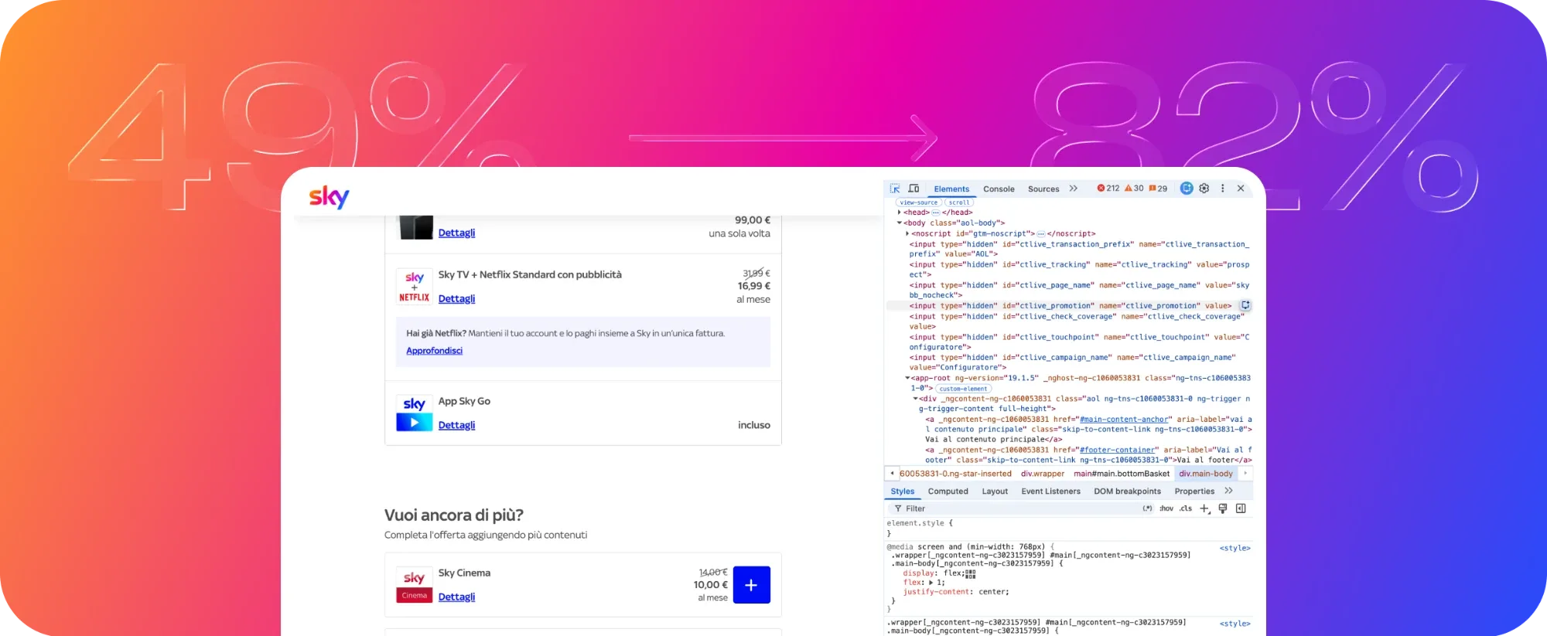Expand the flex shorthand property triangle
Image resolution: width=1547 pixels, height=636 pixels.
(932, 583)
